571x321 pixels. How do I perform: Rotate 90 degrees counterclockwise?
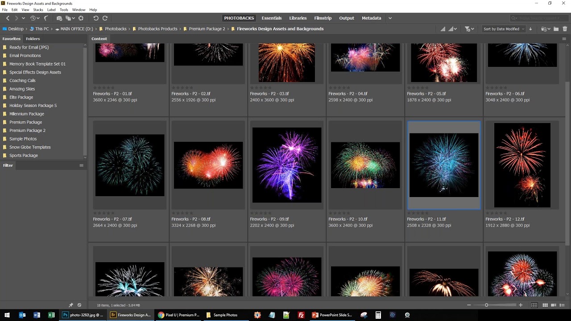[95, 18]
